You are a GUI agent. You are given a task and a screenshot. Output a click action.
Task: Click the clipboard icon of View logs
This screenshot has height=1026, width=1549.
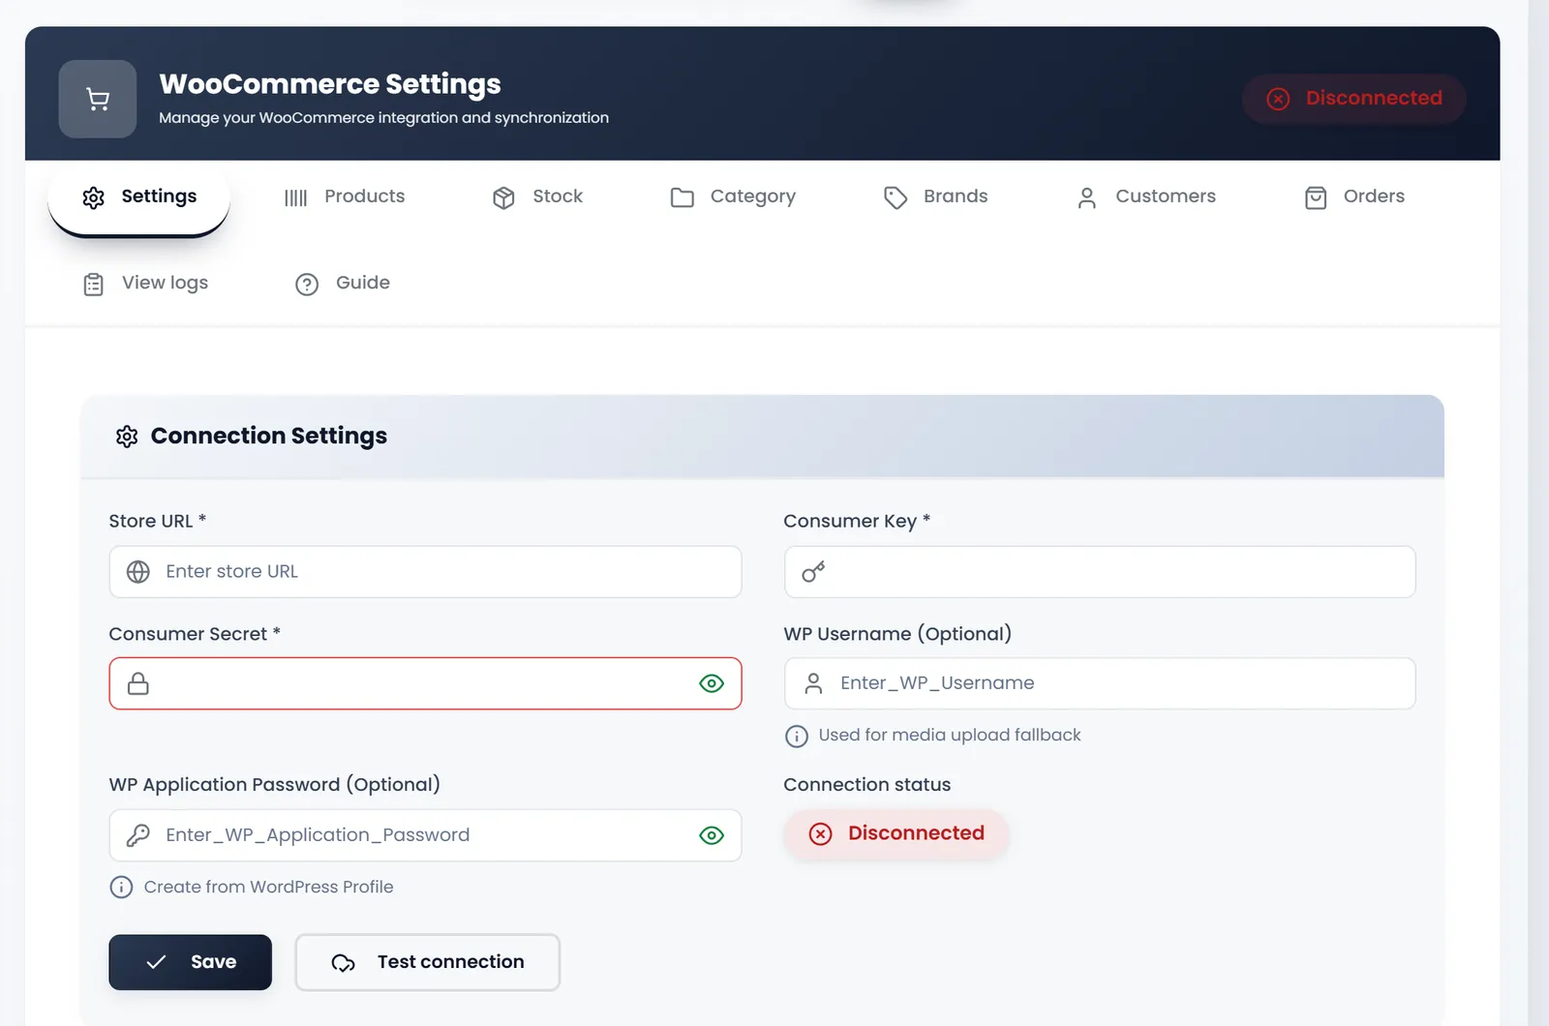[x=94, y=285]
